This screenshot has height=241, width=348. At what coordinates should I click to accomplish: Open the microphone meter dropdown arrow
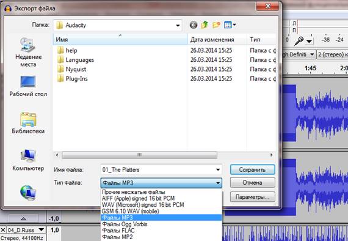309,42
